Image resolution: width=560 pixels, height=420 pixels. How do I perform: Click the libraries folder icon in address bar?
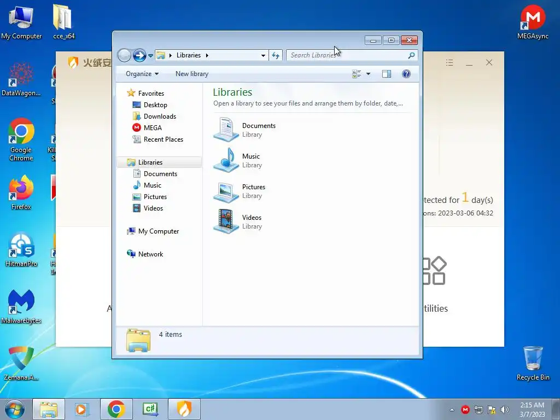(161, 55)
